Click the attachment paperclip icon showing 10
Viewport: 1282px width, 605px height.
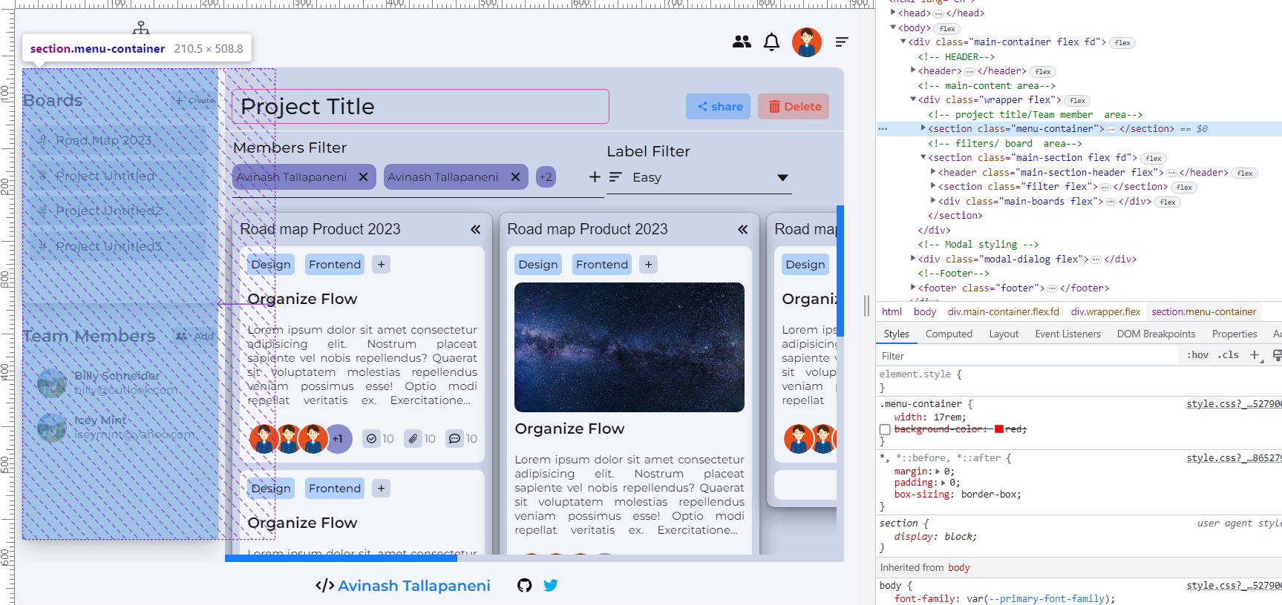coord(413,439)
